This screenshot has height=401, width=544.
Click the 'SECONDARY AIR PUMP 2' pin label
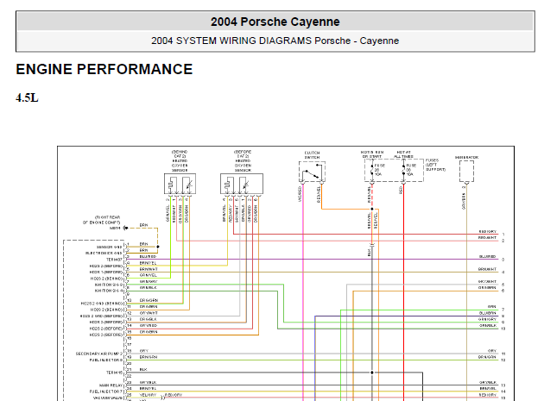click(99, 354)
